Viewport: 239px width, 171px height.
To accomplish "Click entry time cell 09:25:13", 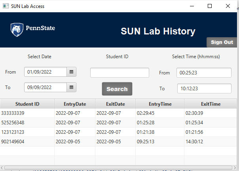I will 160,142.
